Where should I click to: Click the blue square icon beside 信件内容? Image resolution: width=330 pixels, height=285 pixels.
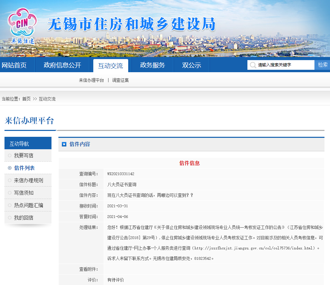point(64,144)
